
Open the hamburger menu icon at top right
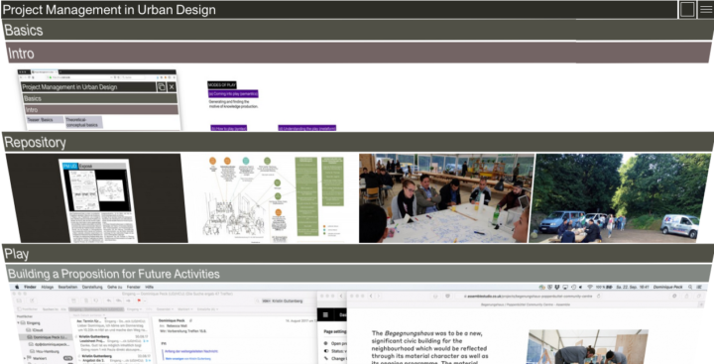coord(706,10)
